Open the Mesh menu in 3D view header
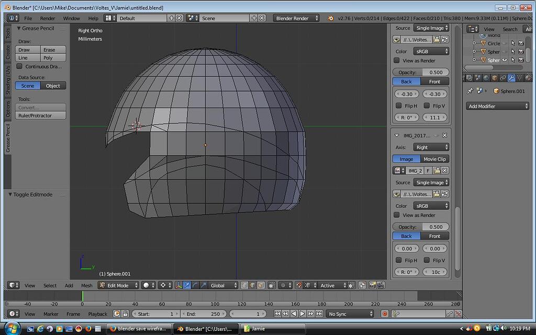 coord(86,285)
